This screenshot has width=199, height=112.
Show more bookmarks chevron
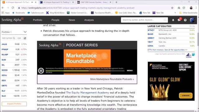175,13
